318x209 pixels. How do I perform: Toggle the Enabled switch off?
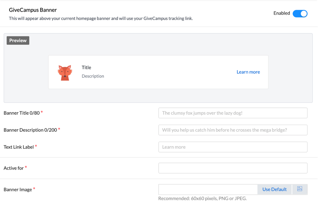coord(300,14)
